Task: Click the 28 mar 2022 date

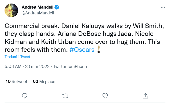Action: click(x=37, y=67)
